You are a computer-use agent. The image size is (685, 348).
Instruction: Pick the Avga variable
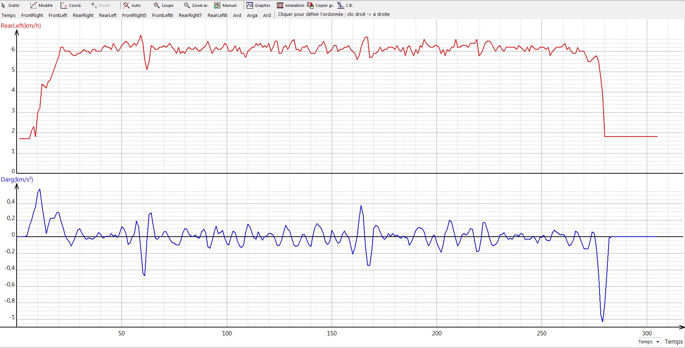click(x=252, y=15)
